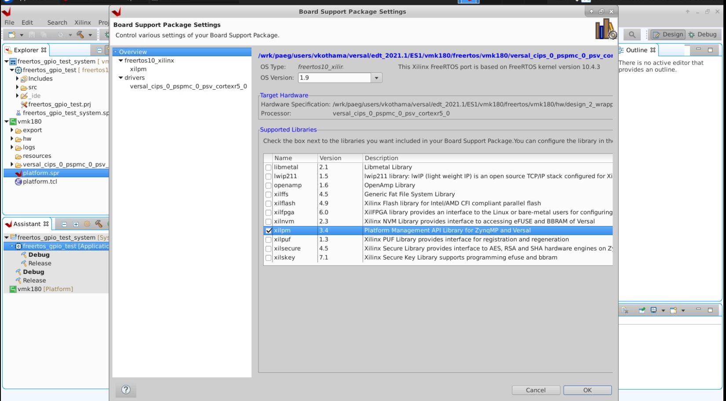This screenshot has height=401, width=726.
Task: Click the Debug hammer icon under freertos_gpio_test application
Action: 24,255
